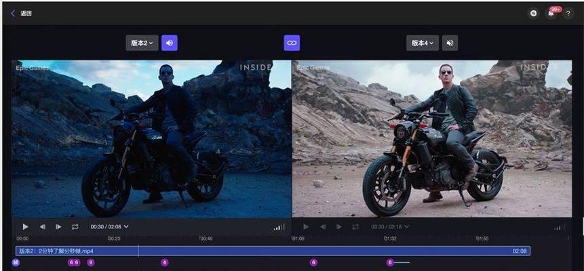Click the comment marker just before 00:23
The width and height of the screenshot is (584, 271).
[x=91, y=263]
